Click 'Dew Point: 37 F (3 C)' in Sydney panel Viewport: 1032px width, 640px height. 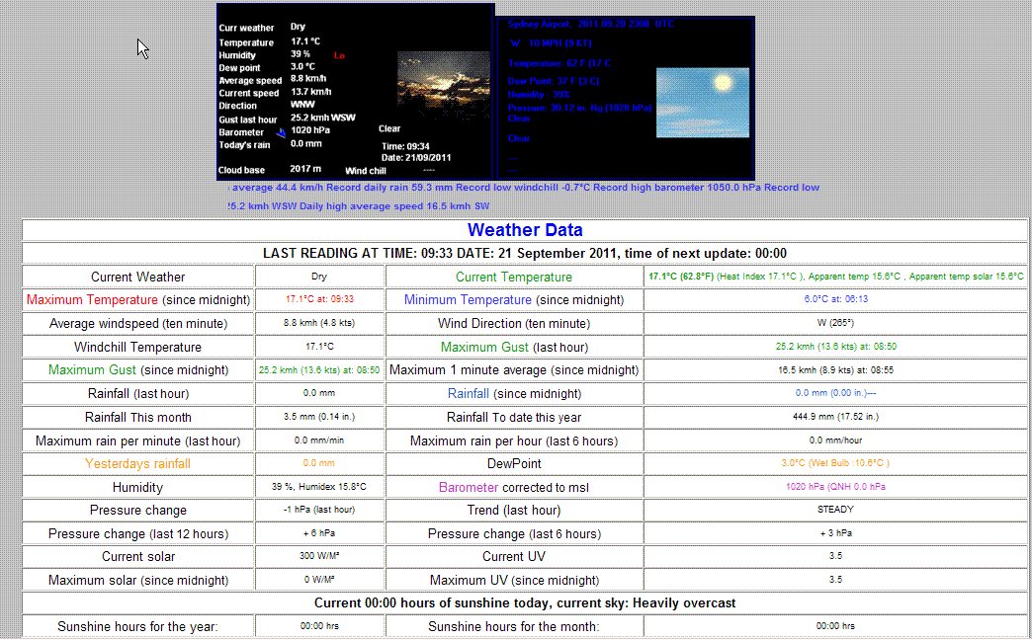click(554, 82)
